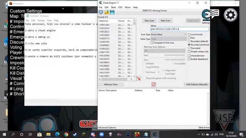
Task: Enable the Lua formula checkbox
Action: (x=189, y=34)
